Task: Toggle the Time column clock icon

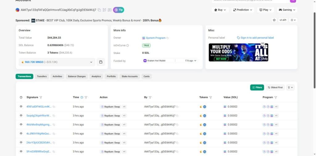Action: pyautogui.click(x=81, y=97)
